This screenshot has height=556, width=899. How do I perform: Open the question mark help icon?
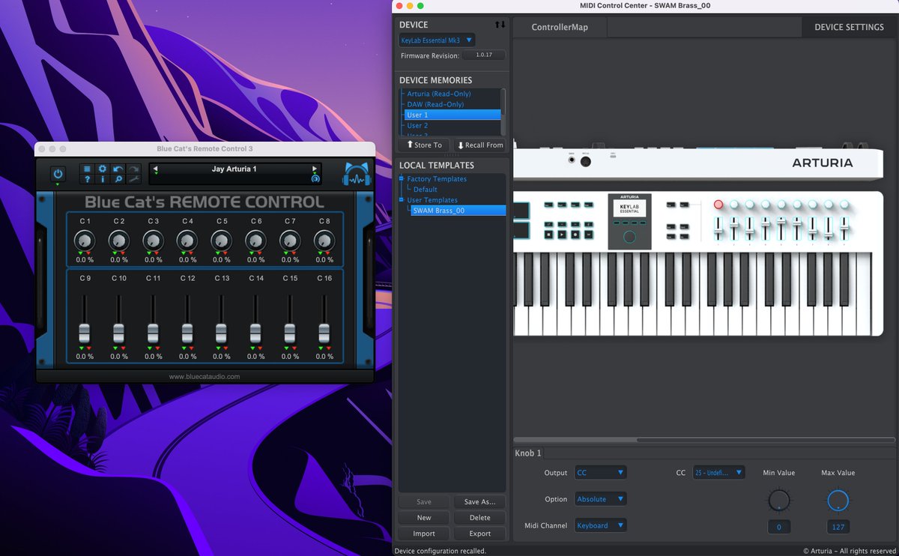click(87, 179)
